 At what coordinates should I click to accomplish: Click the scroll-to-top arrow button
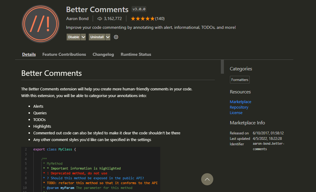coord(207,179)
